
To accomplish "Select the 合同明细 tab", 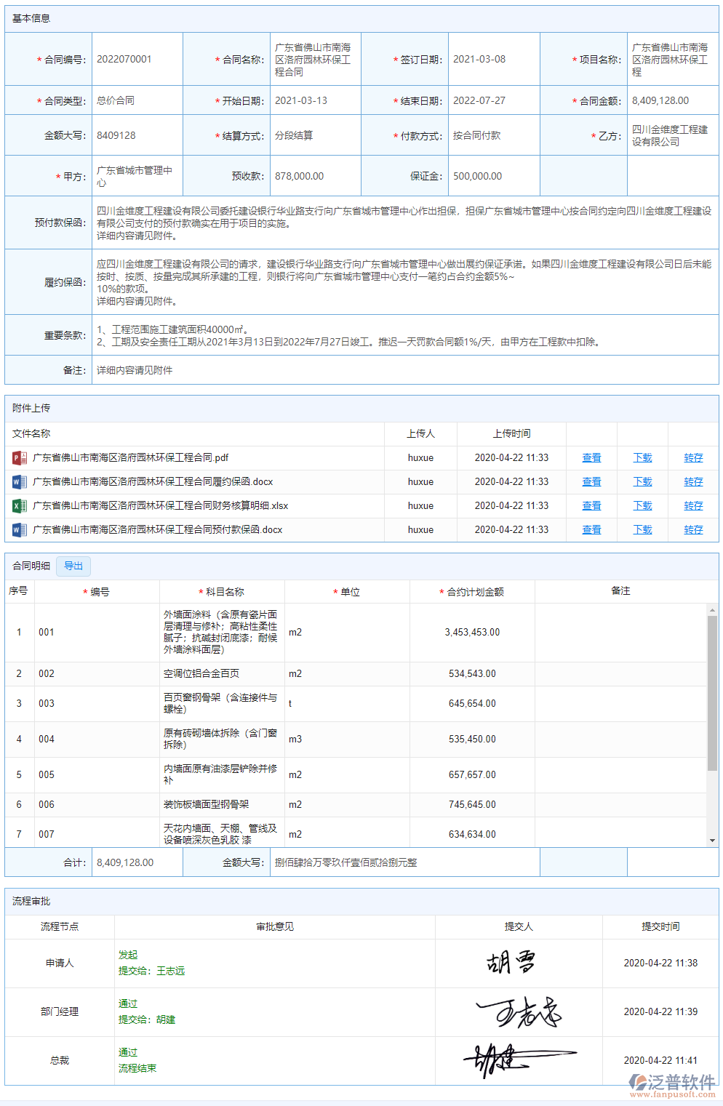I will coord(31,566).
